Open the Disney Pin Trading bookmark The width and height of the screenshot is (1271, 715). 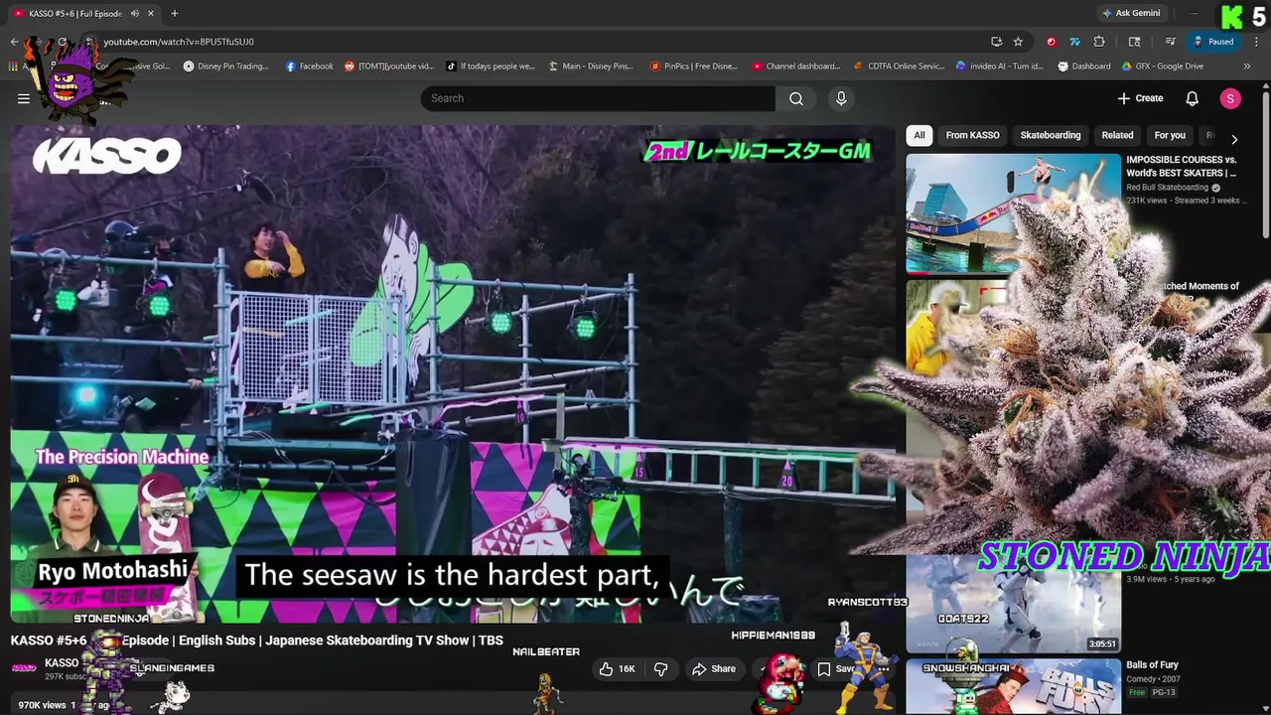[x=225, y=67]
